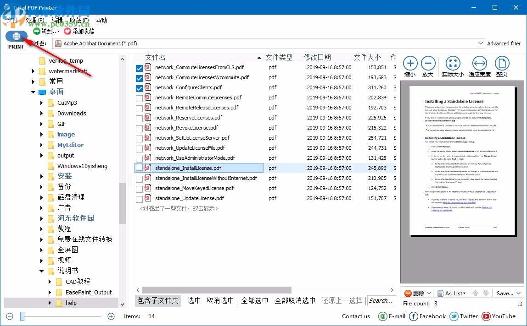527x326 pixels.
Task: Click the PRINT printer icon
Action: [16, 36]
